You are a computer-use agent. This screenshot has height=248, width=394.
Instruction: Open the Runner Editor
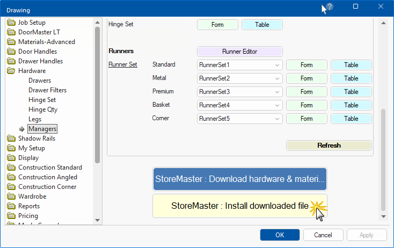pyautogui.click(x=239, y=52)
